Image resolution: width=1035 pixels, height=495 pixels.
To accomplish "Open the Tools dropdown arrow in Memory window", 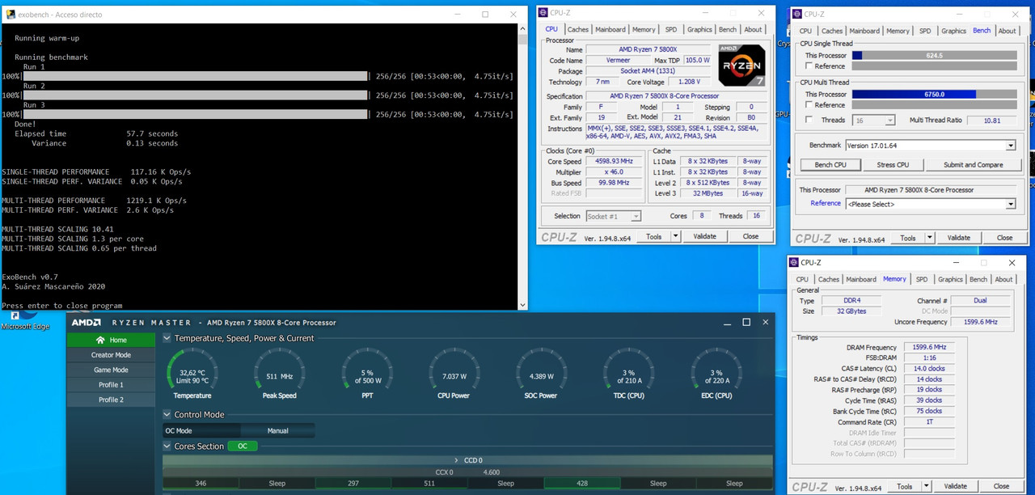I will (x=927, y=486).
